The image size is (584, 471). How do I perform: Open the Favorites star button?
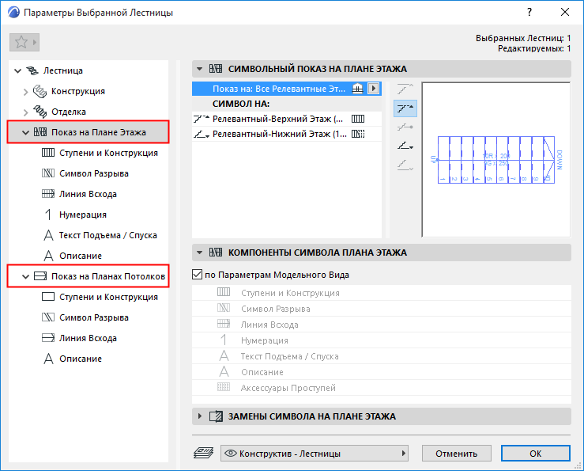click(24, 42)
